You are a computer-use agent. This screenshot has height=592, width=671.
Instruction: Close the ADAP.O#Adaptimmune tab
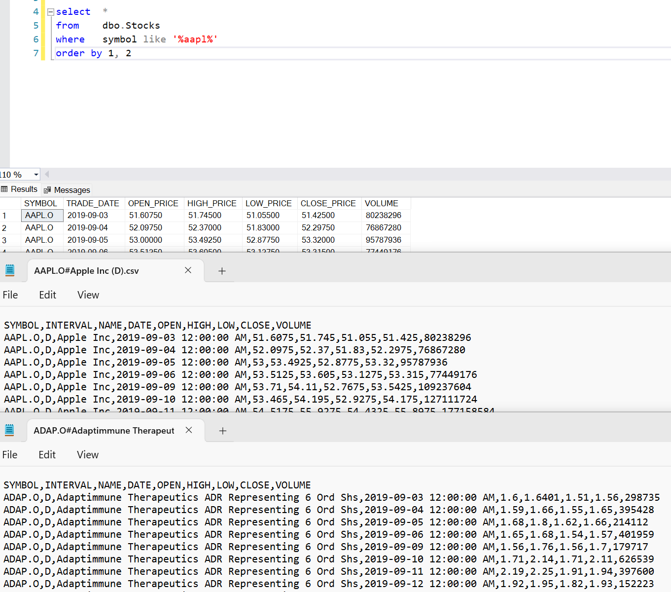[x=189, y=430]
